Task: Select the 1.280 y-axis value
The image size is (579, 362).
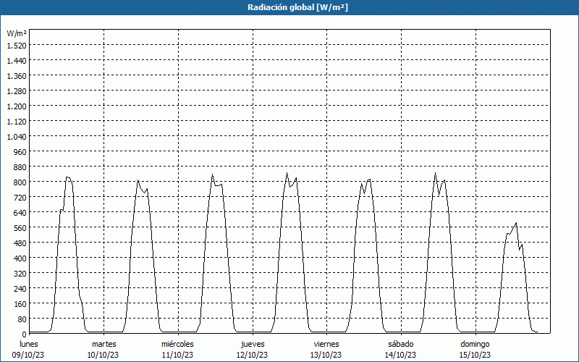Action: (x=17, y=91)
